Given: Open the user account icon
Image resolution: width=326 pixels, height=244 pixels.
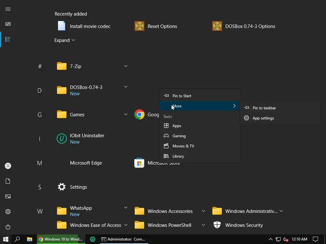Looking at the screenshot, I should point(8,166).
